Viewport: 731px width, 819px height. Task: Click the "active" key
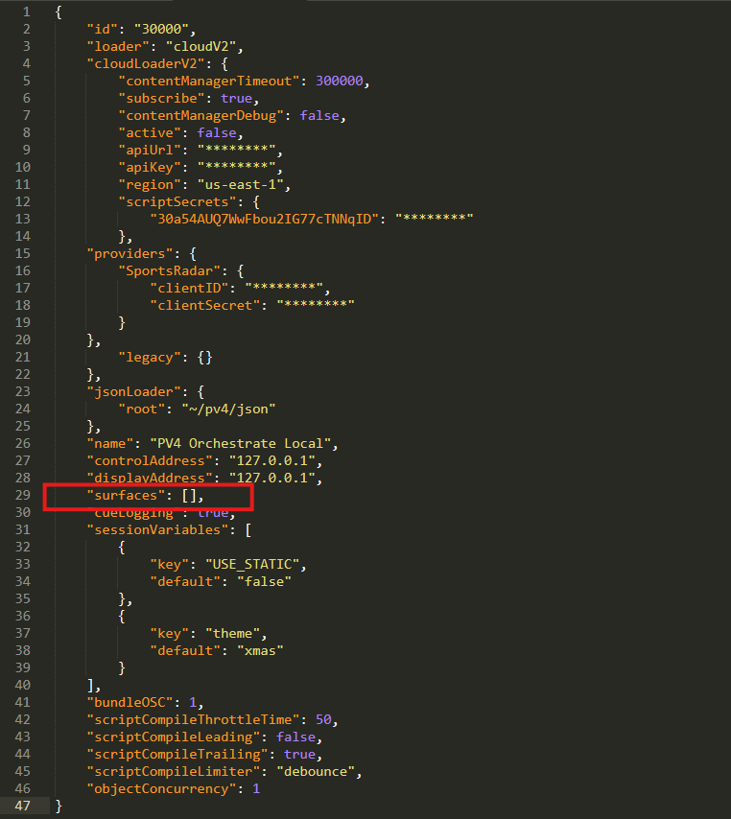click(150, 132)
